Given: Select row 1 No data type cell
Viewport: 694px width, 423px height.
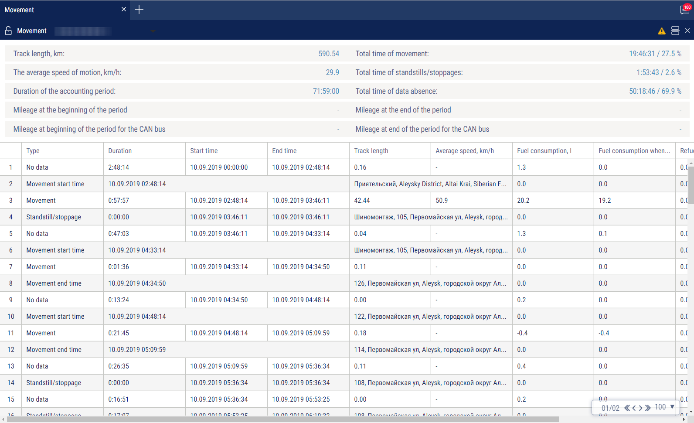Looking at the screenshot, I should coord(62,167).
